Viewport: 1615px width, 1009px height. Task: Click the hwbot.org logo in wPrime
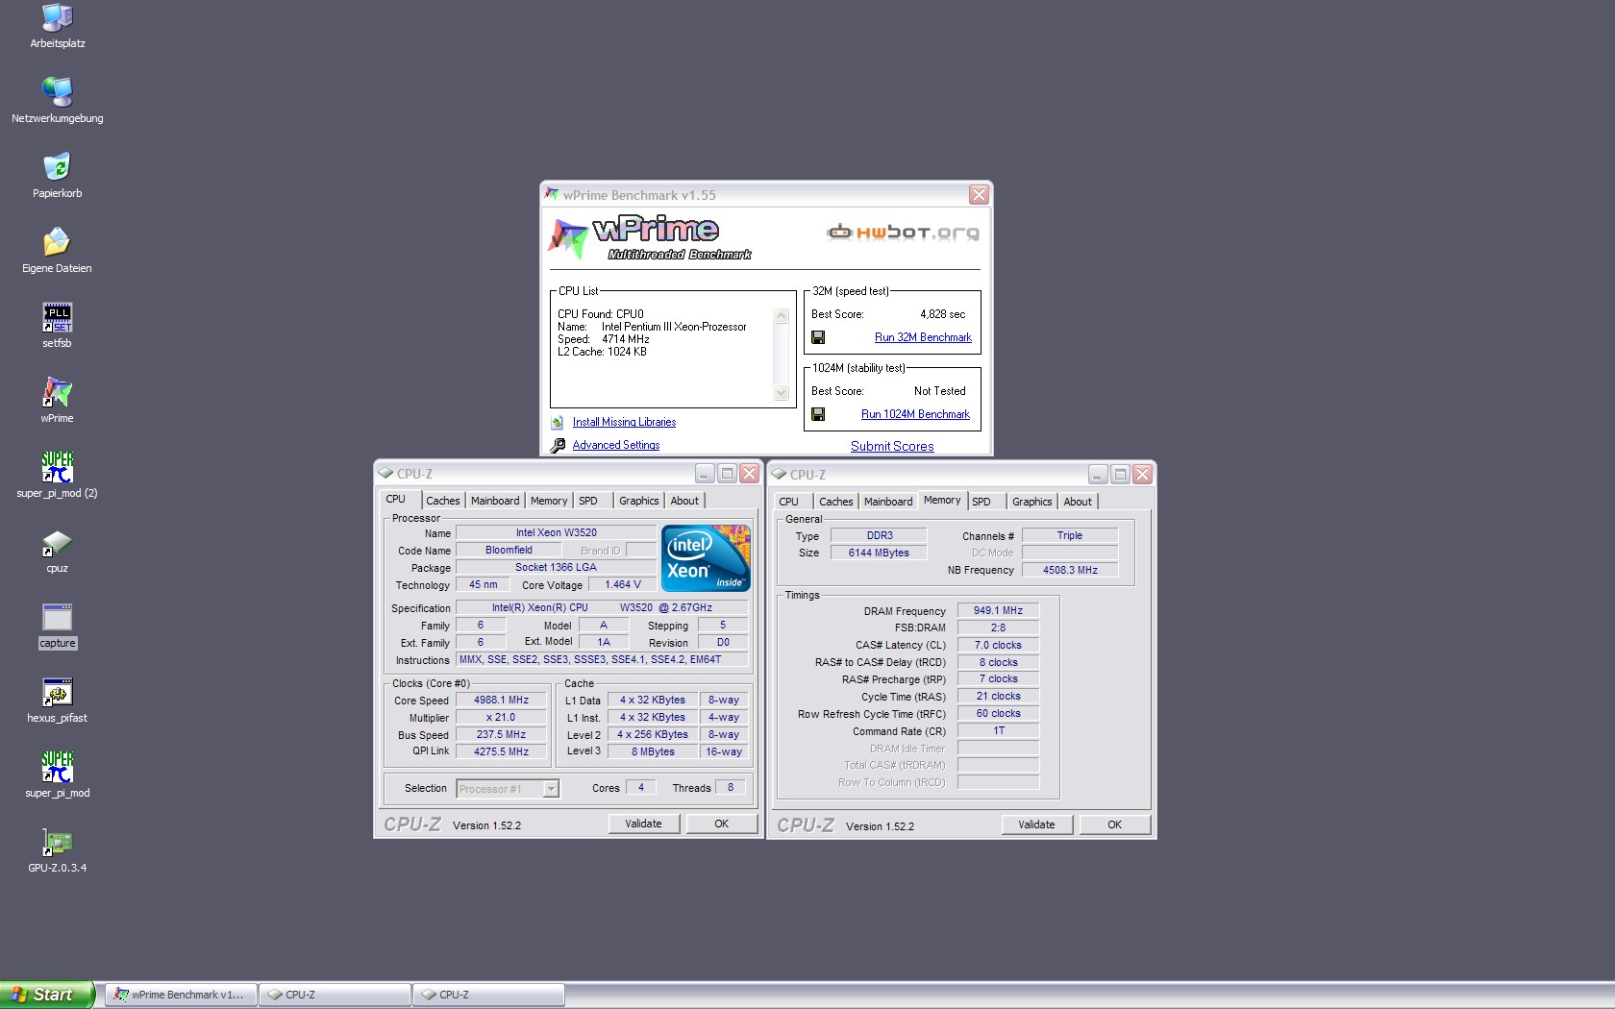(903, 233)
